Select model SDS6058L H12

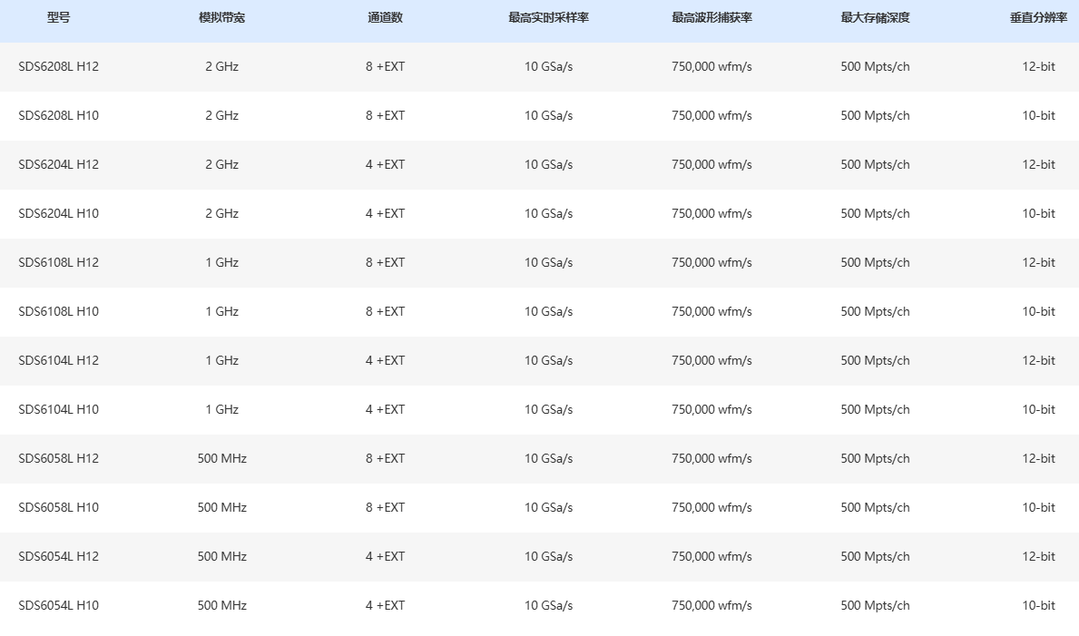[x=58, y=458]
